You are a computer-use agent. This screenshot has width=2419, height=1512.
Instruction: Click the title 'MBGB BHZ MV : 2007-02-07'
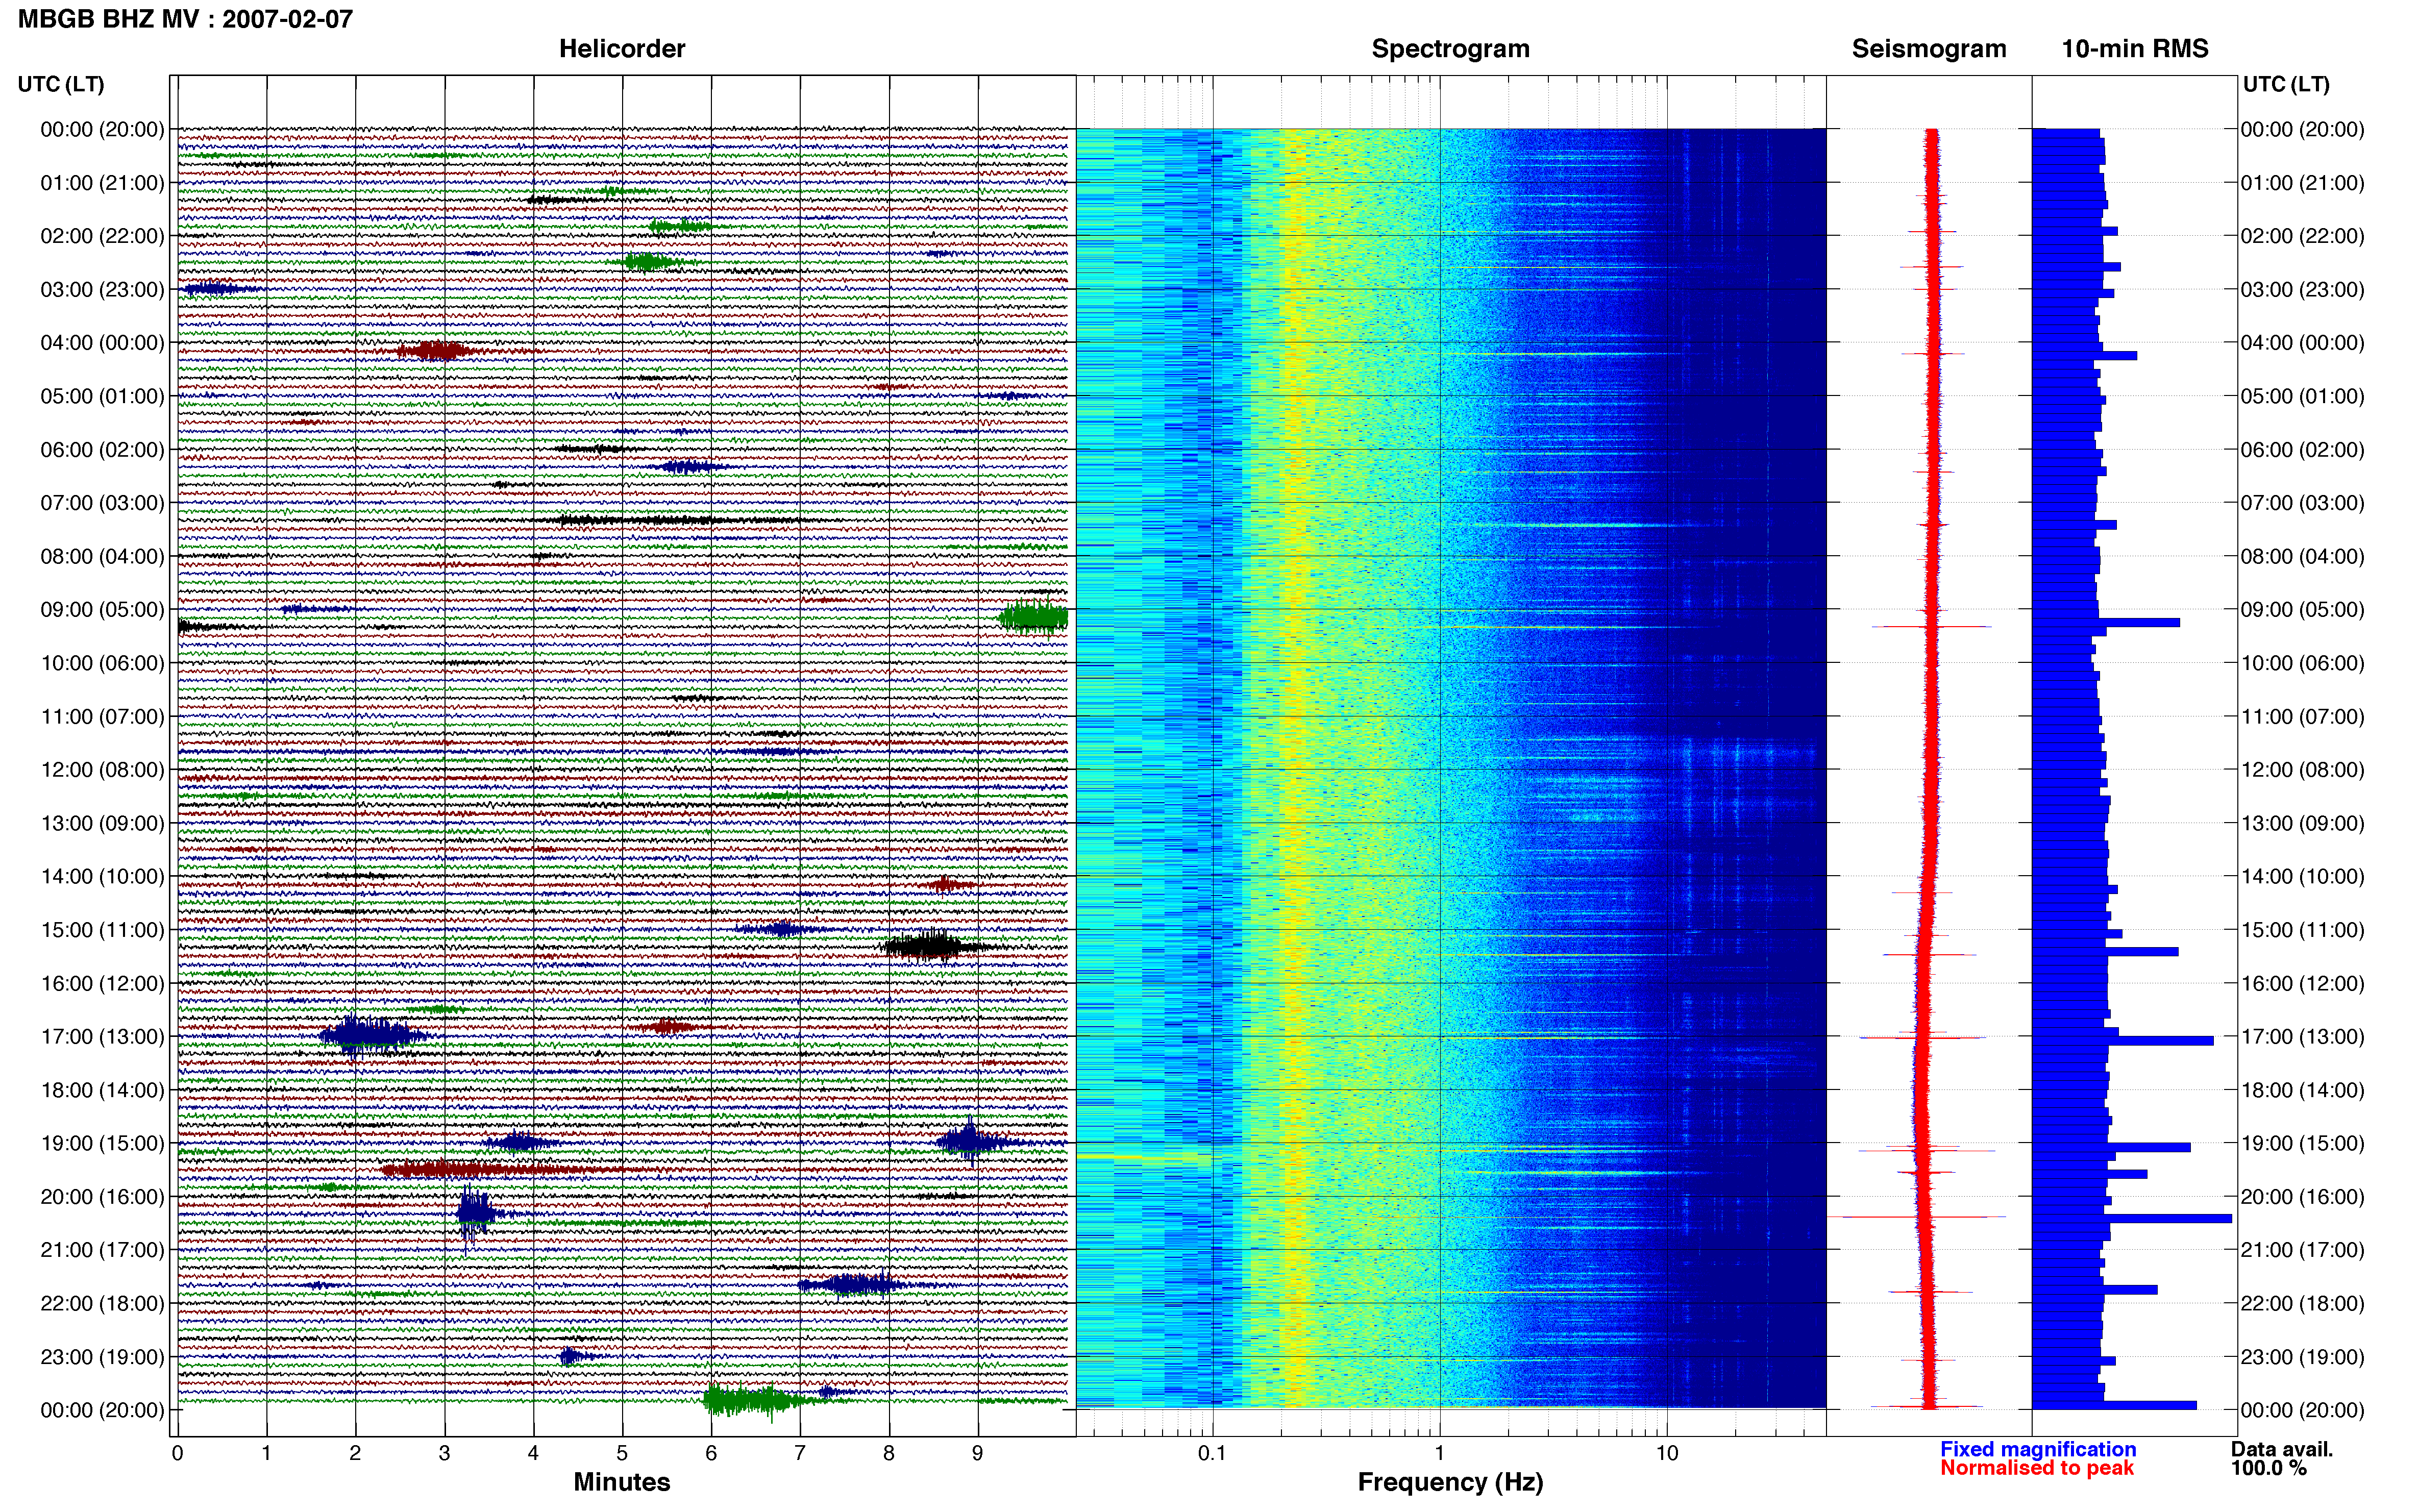tap(185, 19)
